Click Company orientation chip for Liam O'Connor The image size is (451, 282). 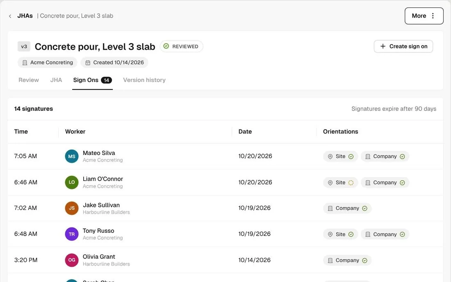coord(385,182)
